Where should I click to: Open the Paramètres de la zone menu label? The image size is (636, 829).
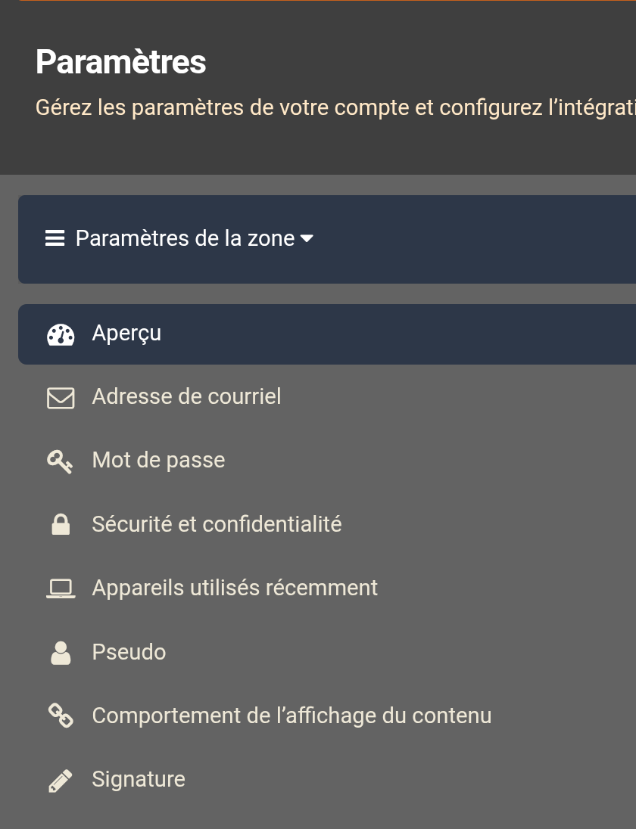[x=185, y=238]
